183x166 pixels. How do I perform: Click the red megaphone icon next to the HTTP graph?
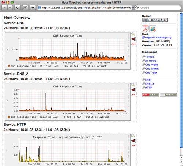click(x=134, y=141)
